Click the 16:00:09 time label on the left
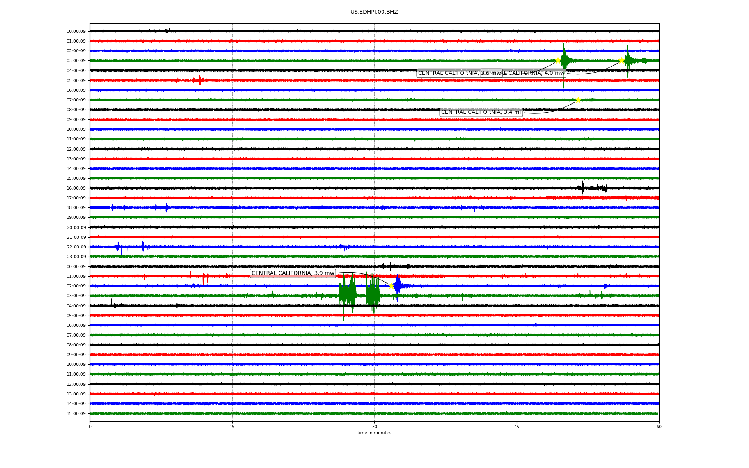This screenshot has width=749, height=468. point(76,188)
